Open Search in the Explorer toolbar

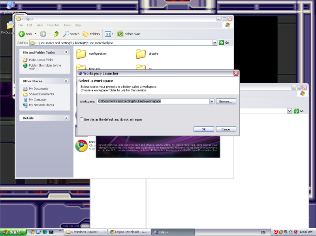[x=71, y=34]
